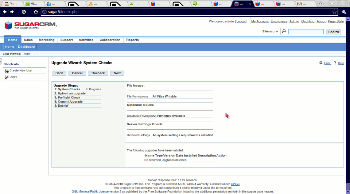Open the Reports module tab
Viewport: 350px width, 194px height.
click(x=132, y=40)
